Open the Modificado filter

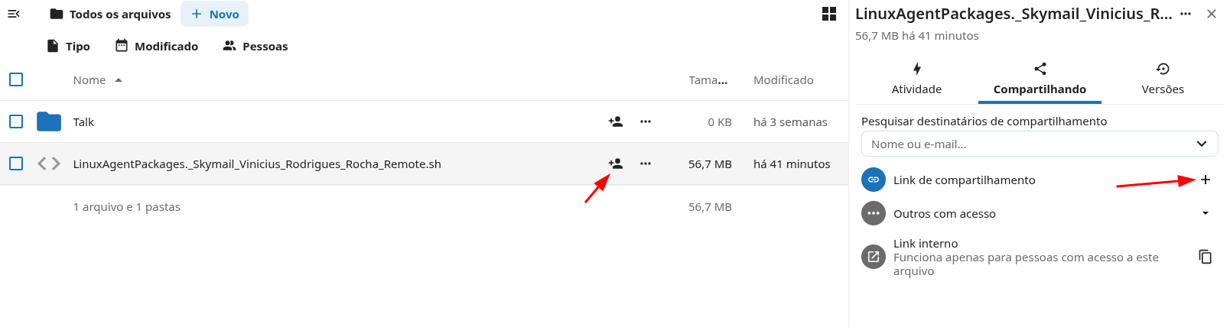[x=157, y=46]
